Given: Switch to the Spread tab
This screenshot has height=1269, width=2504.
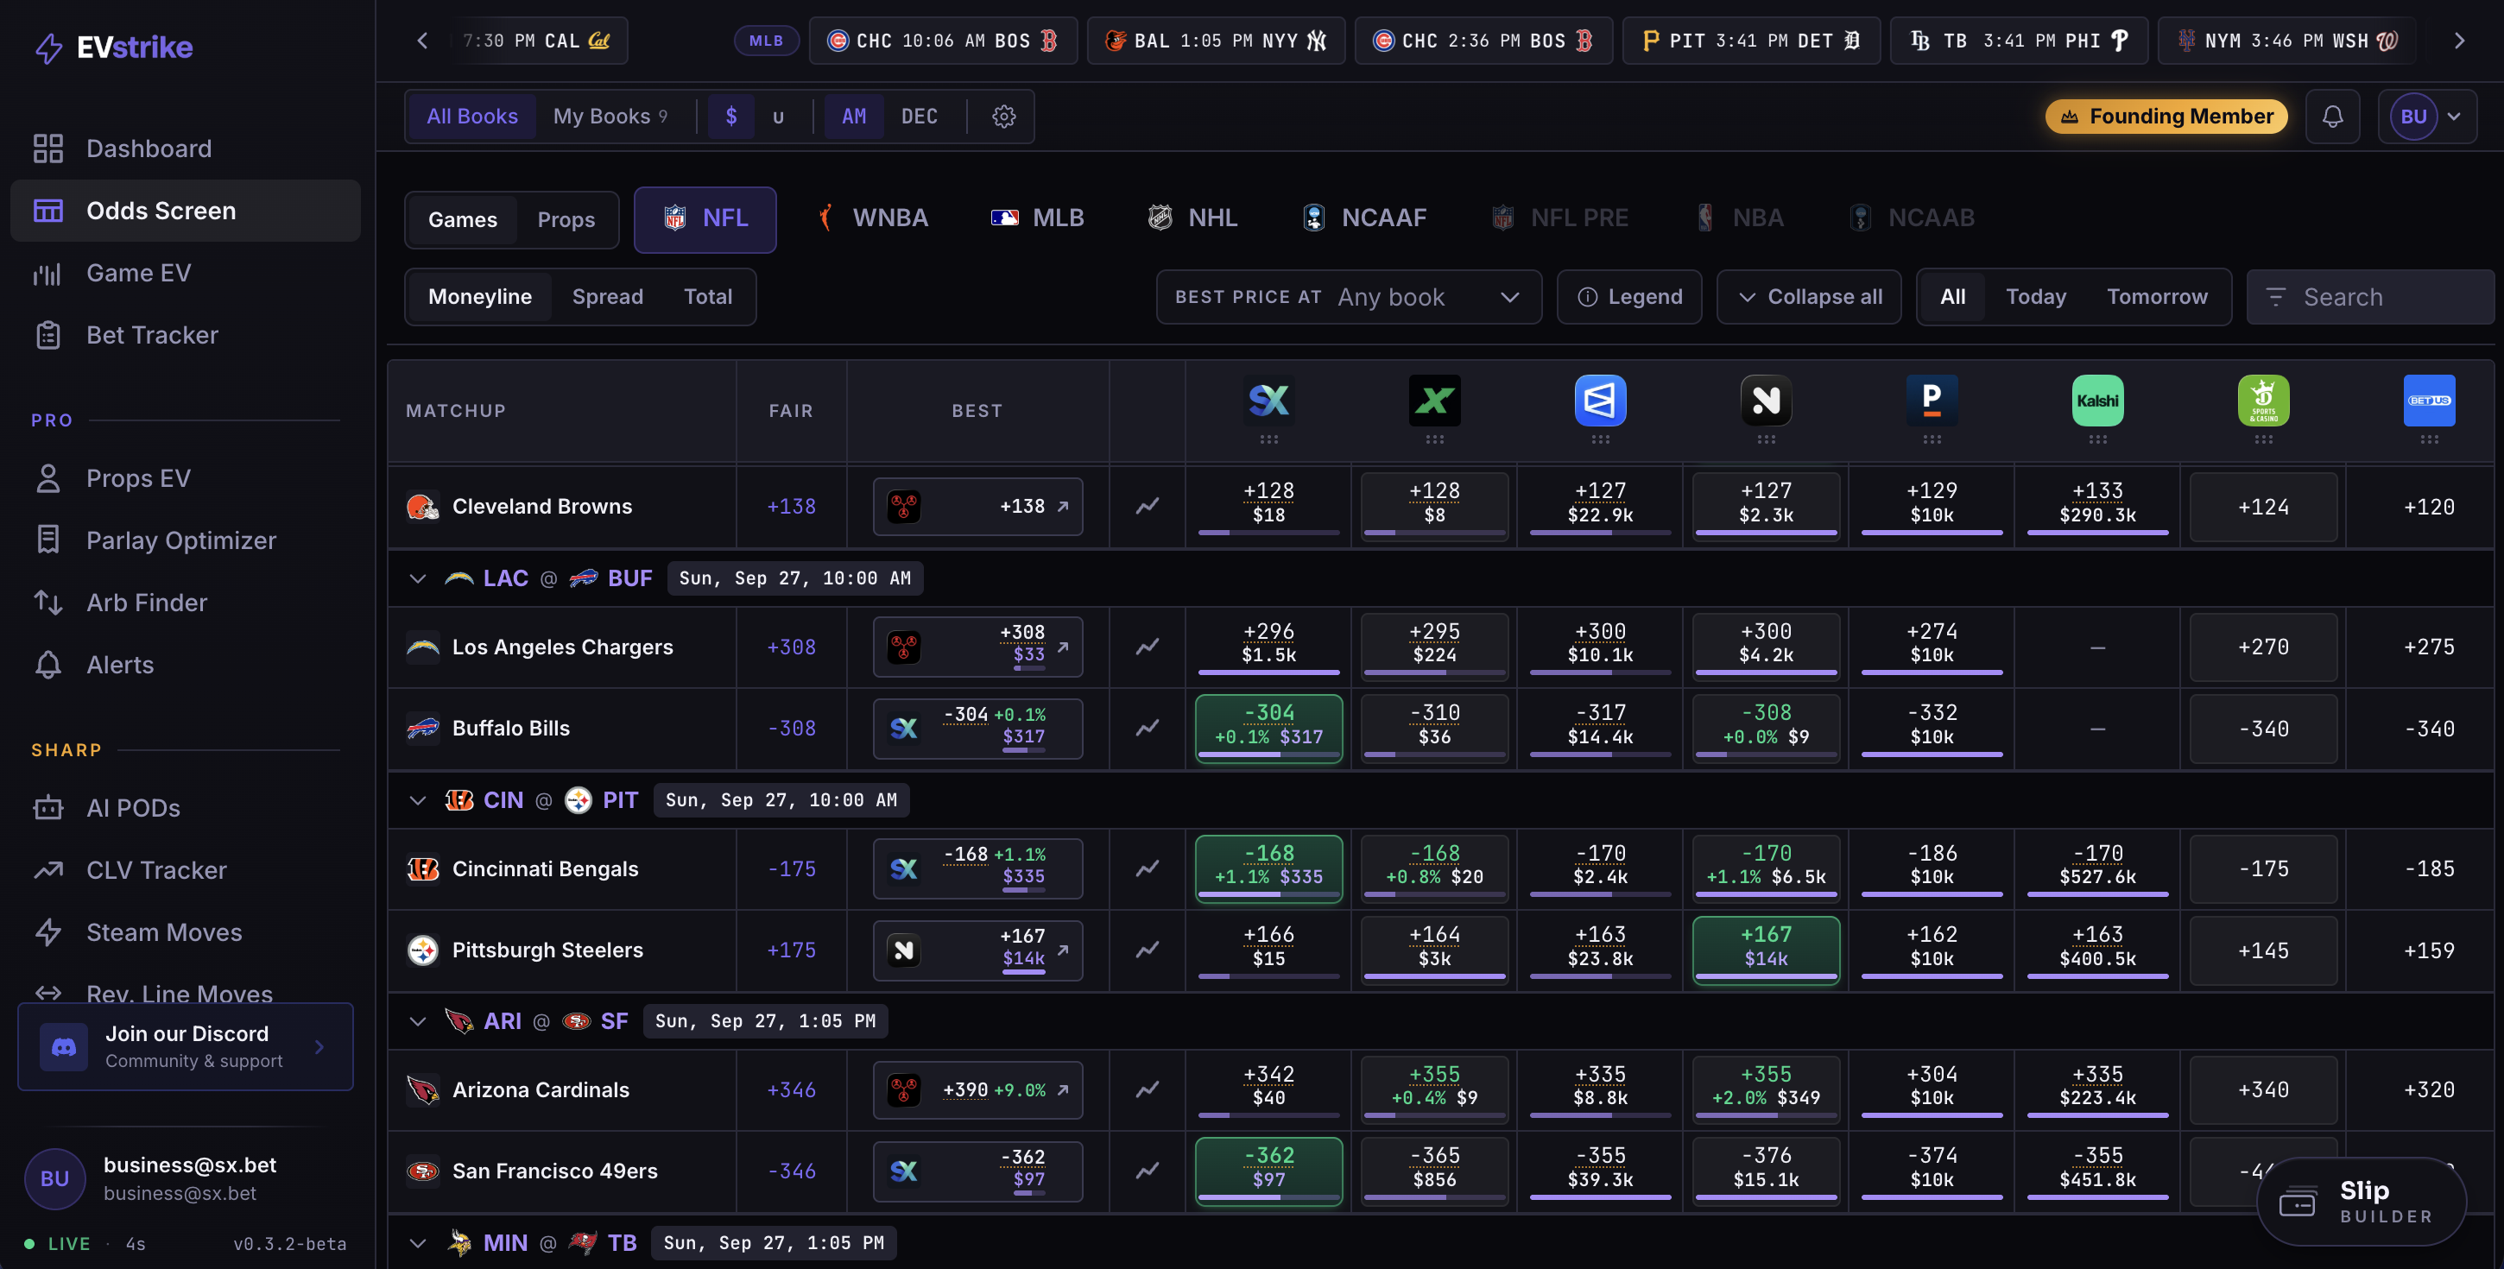Looking at the screenshot, I should [x=608, y=296].
